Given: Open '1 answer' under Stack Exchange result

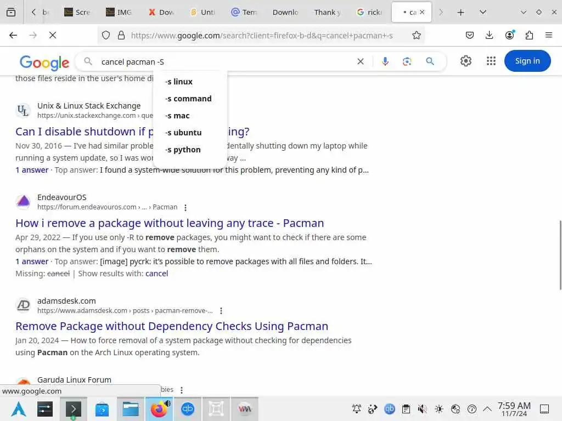Looking at the screenshot, I should click(32, 170).
